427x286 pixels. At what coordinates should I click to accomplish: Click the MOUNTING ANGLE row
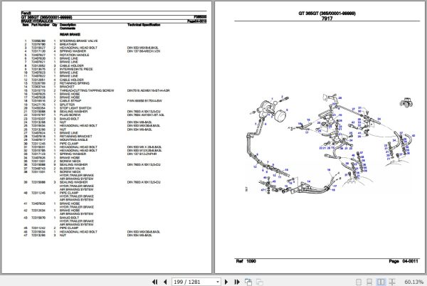55,140
